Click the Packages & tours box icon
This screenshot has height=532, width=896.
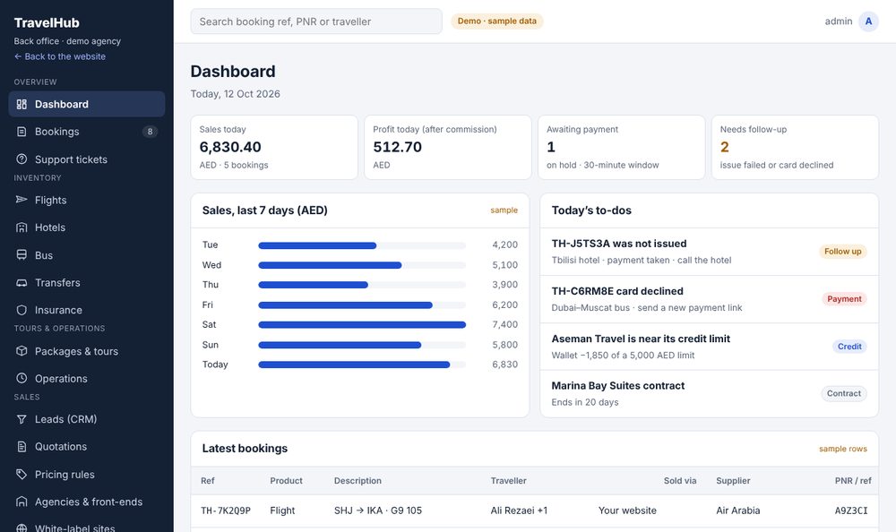(x=22, y=351)
